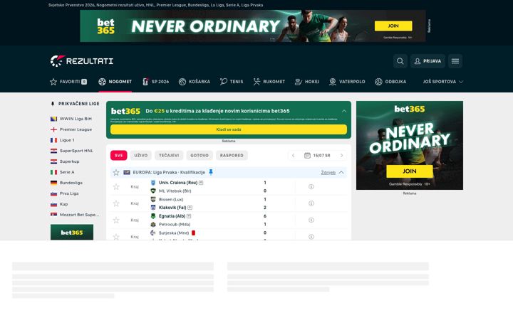Select the SVE filter
The width and height of the screenshot is (513, 320).
(119, 156)
